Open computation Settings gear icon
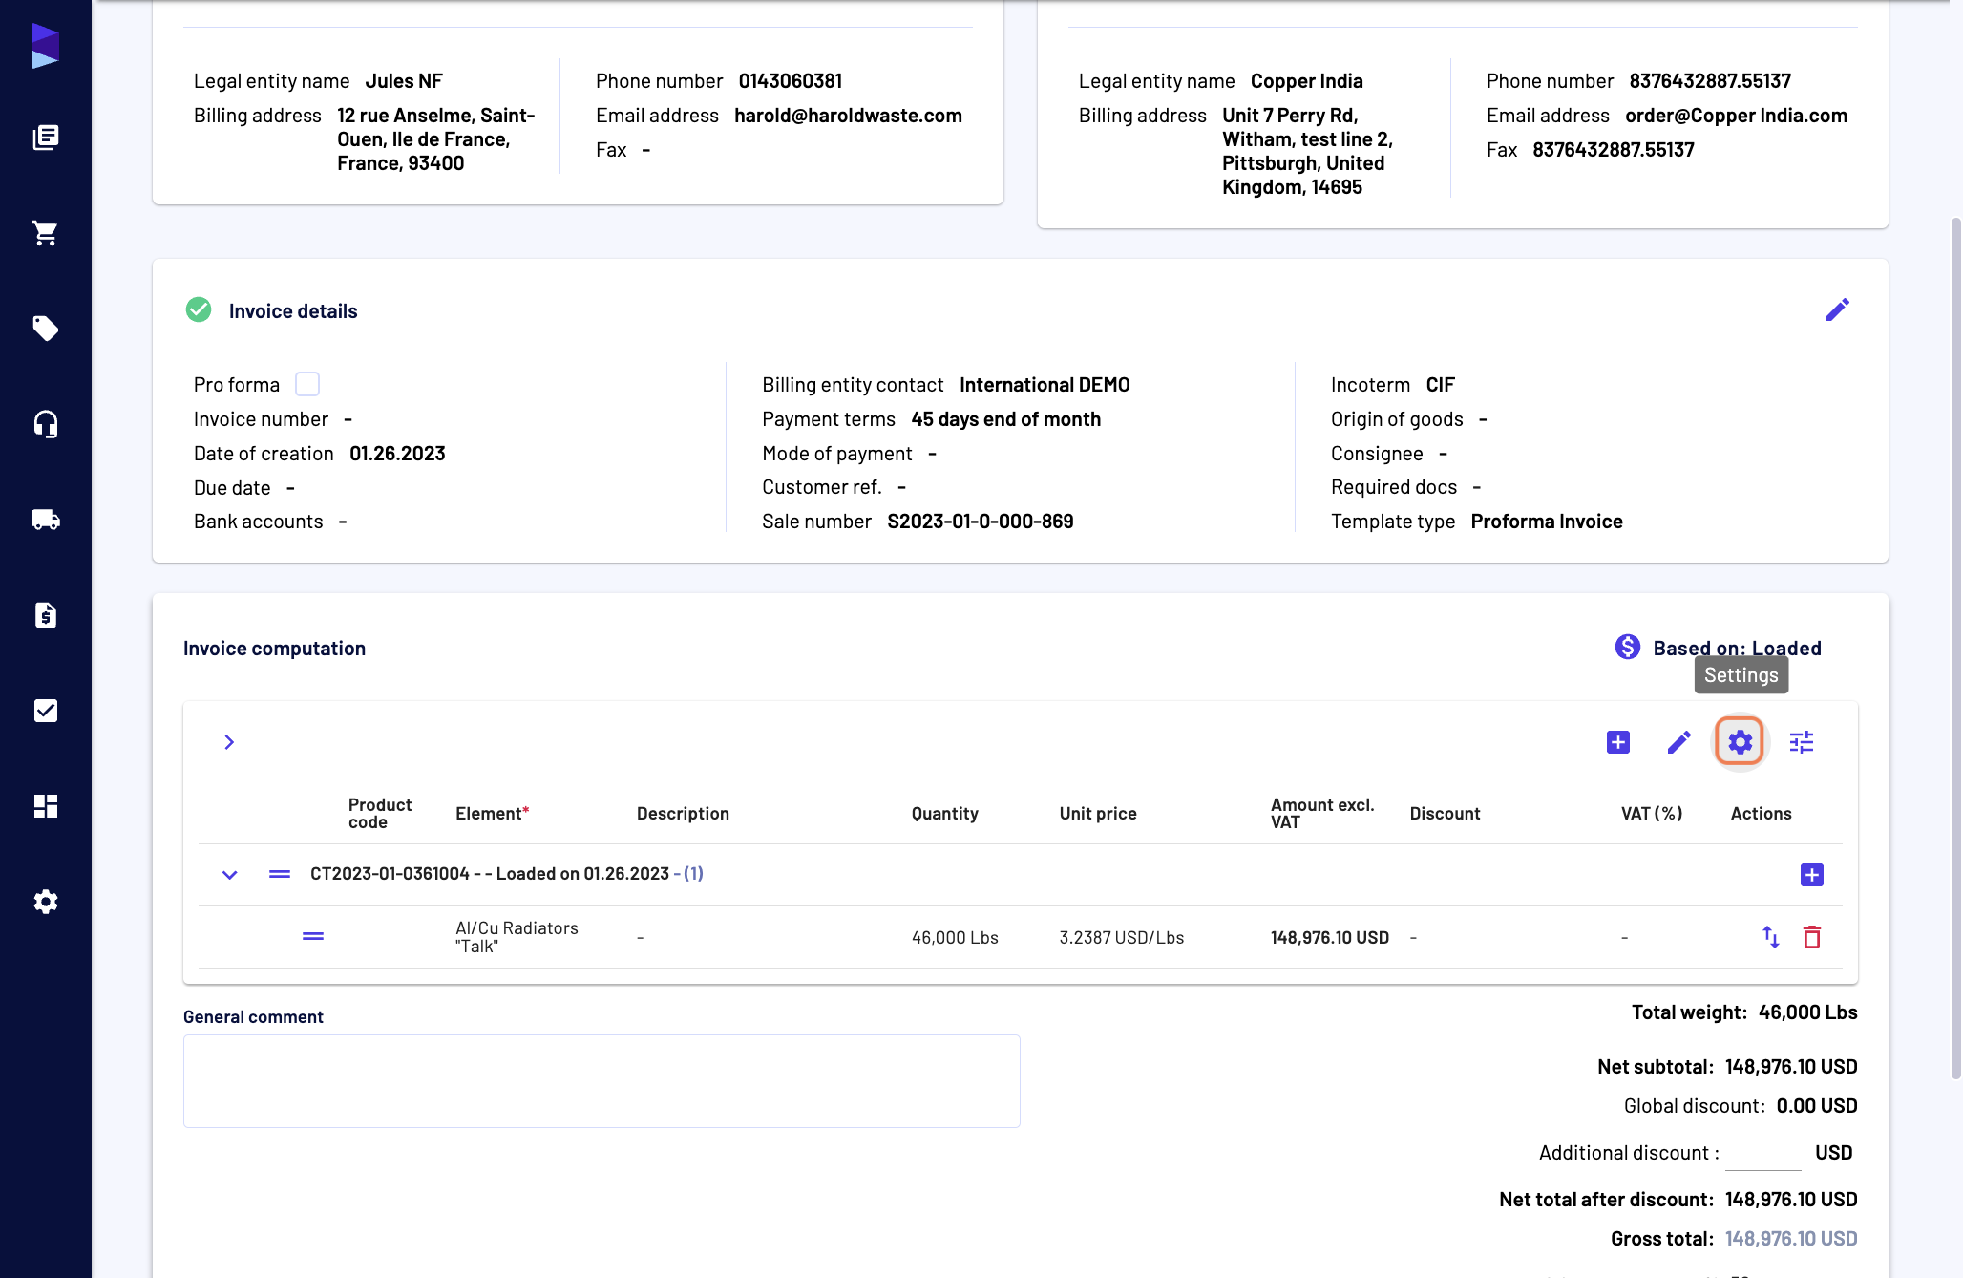Viewport: 1963px width, 1278px height. [1740, 742]
